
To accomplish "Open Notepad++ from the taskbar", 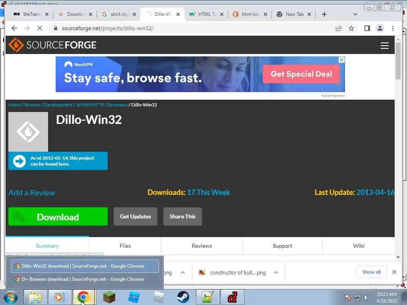I will pyautogui.click(x=208, y=297).
